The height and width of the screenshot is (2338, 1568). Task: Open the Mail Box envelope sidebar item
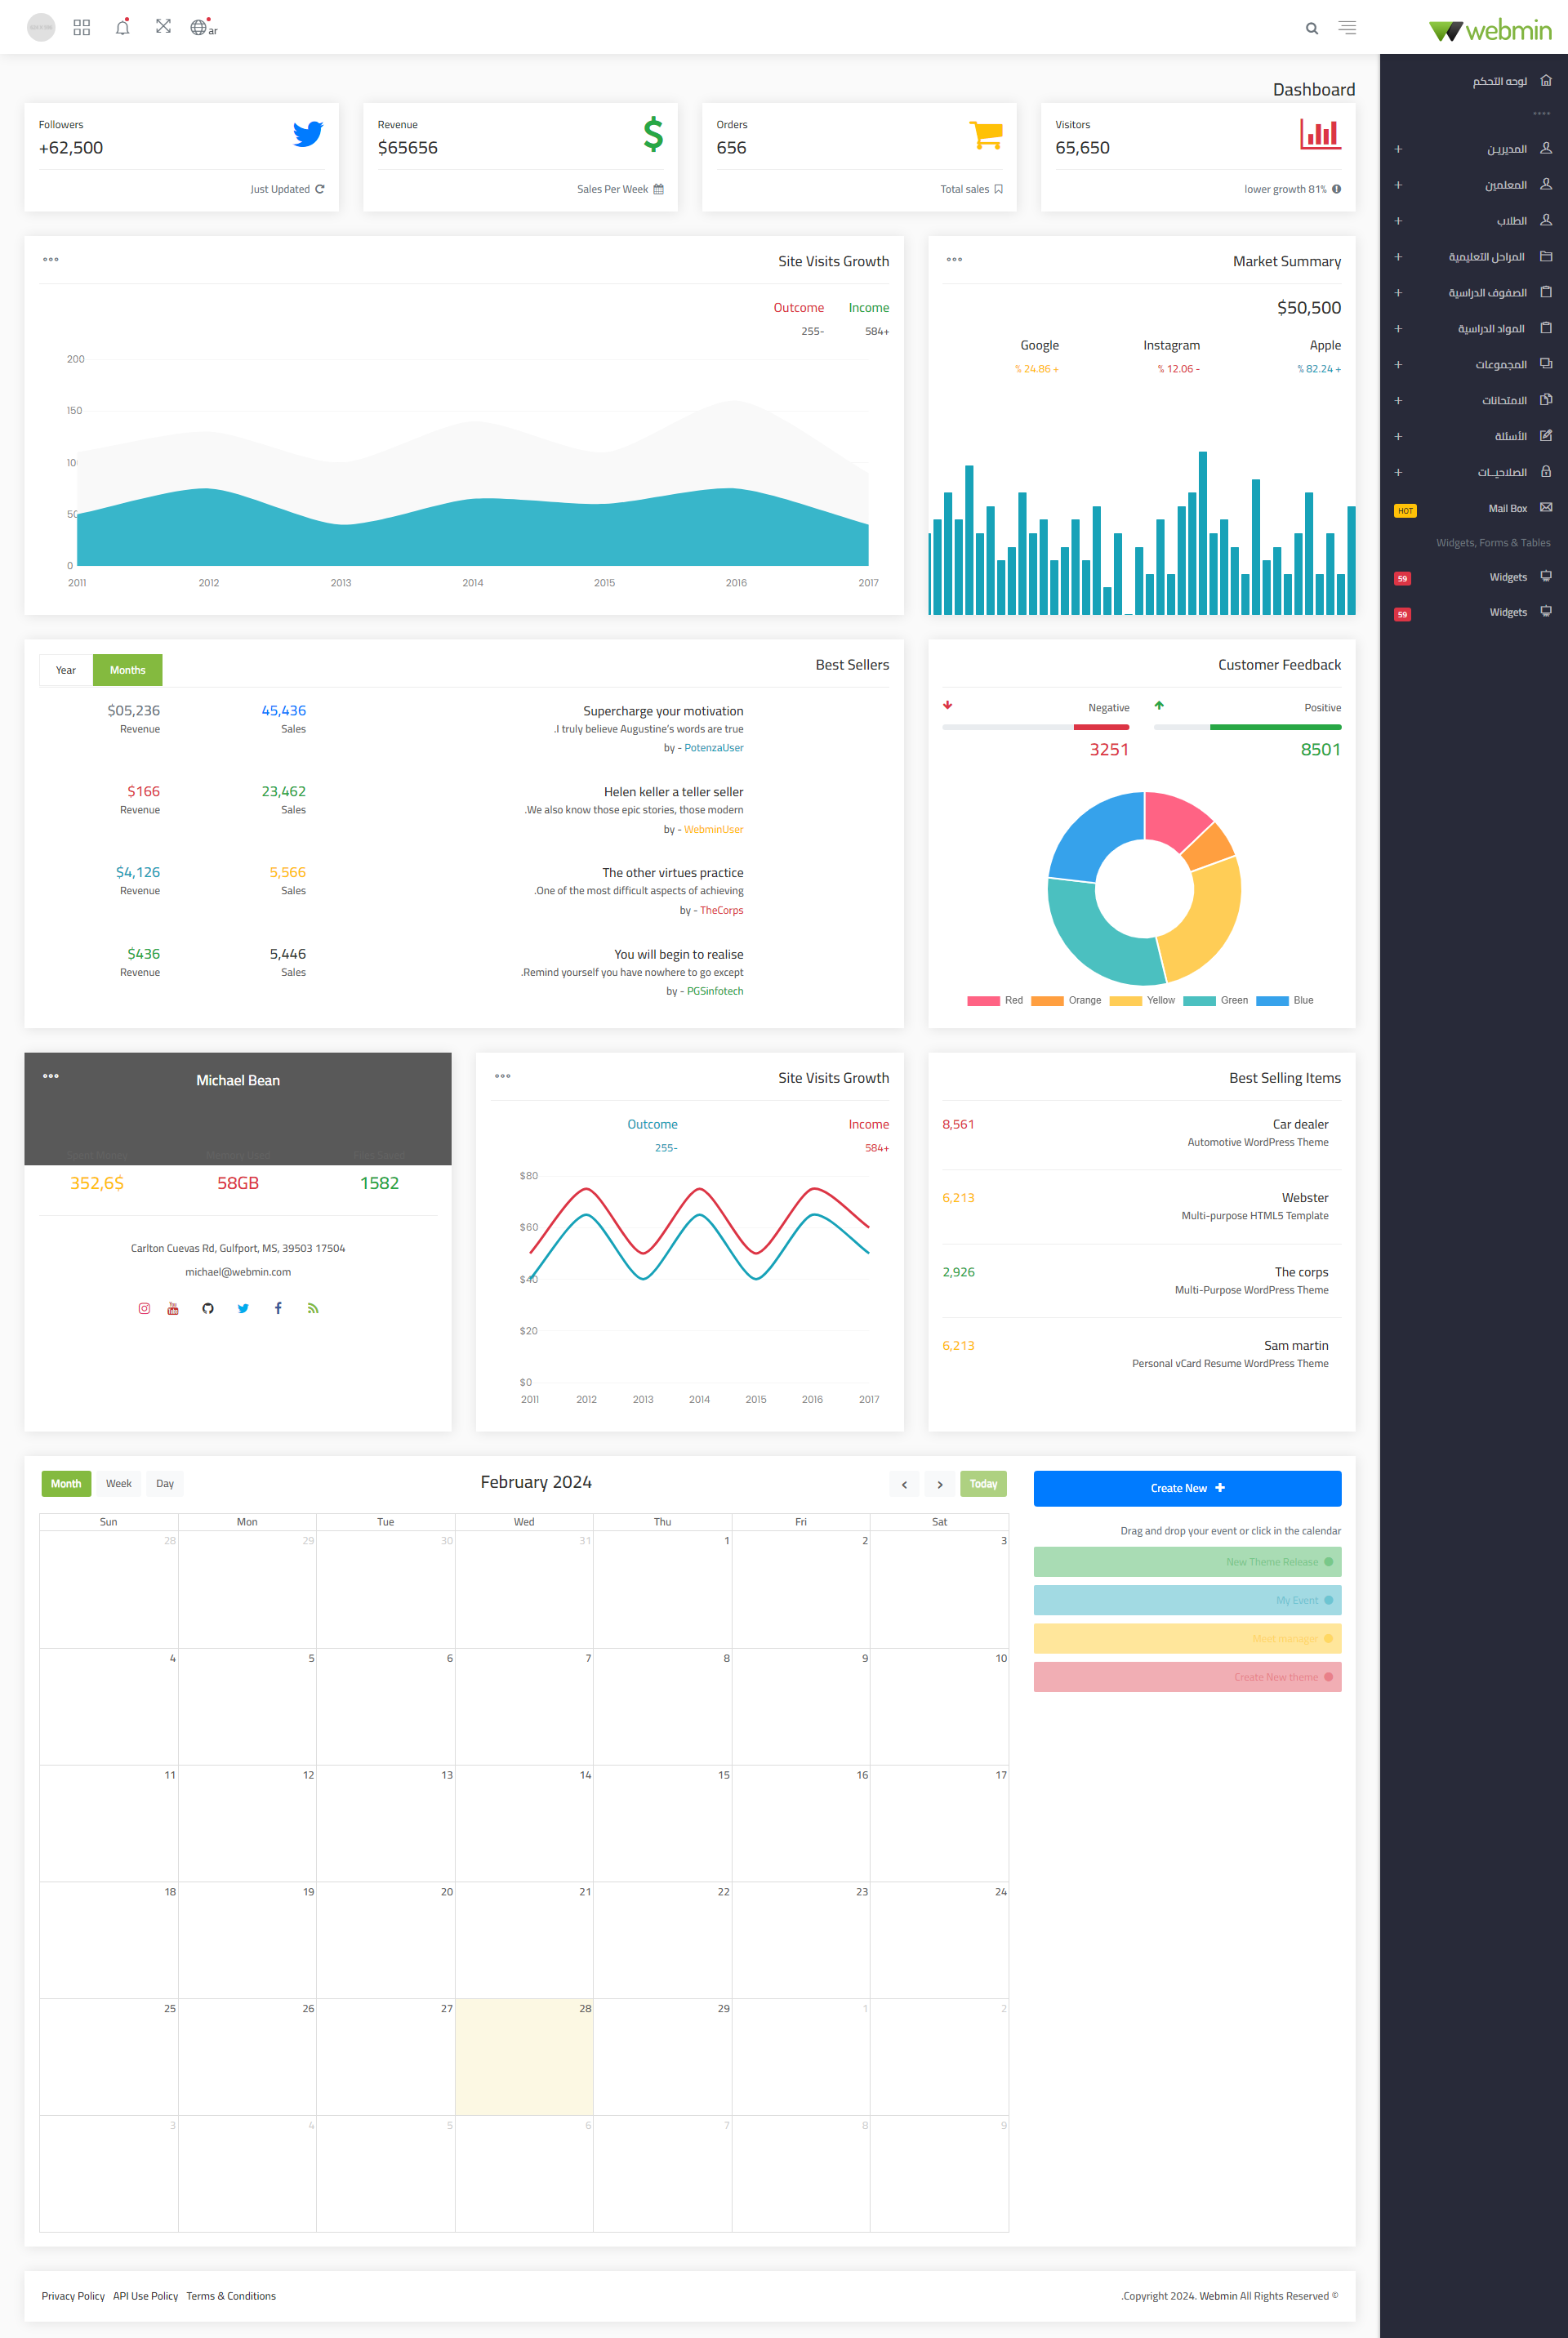coord(1507,508)
